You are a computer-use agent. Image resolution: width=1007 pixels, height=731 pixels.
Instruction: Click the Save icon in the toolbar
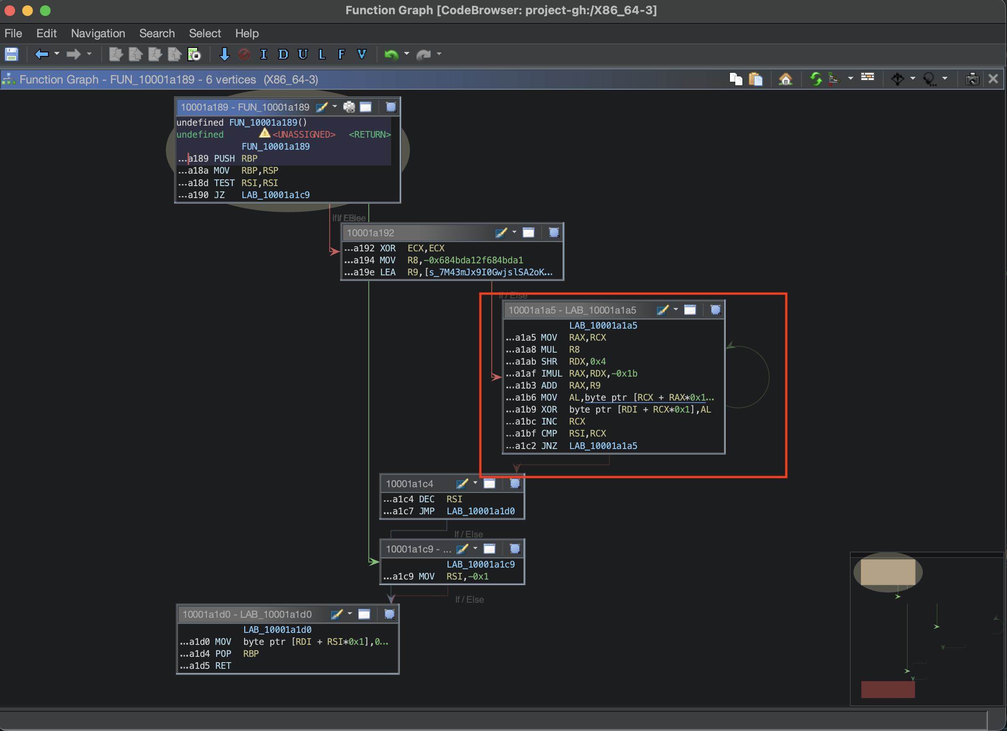11,54
